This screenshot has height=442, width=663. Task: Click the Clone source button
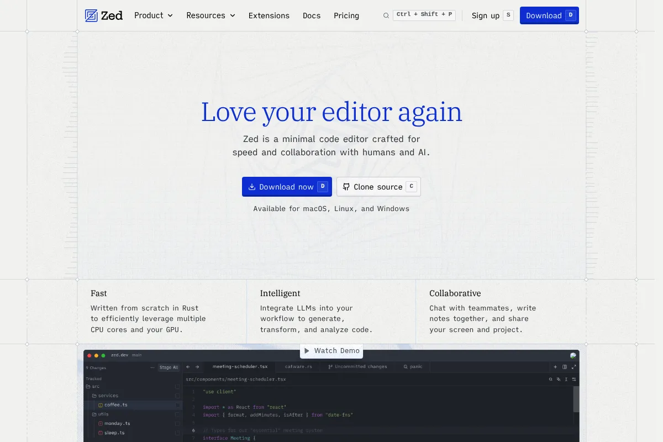pyautogui.click(x=378, y=187)
